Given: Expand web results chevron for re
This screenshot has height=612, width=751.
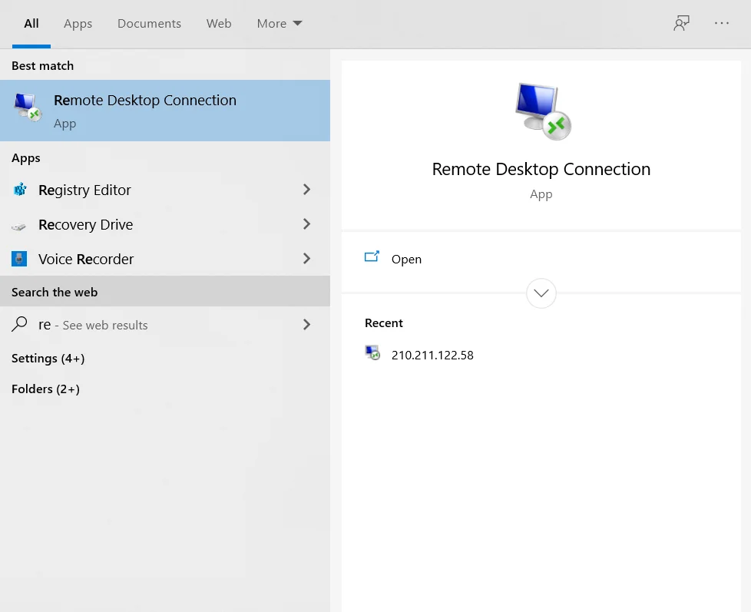Looking at the screenshot, I should [307, 325].
